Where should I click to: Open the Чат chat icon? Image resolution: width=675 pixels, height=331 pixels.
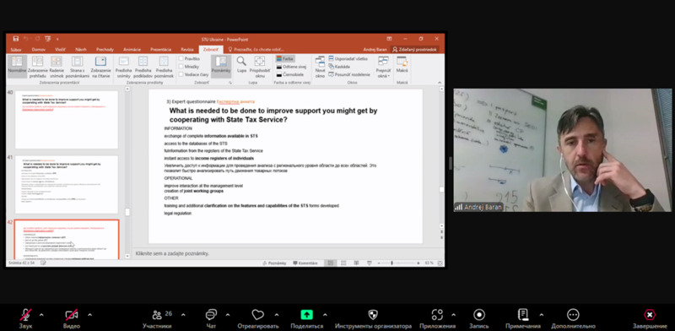click(x=211, y=315)
